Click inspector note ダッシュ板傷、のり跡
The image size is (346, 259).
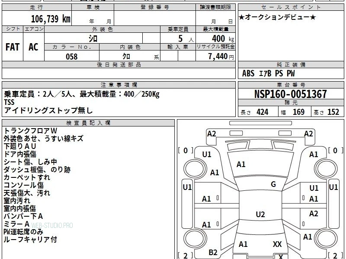point(37,170)
